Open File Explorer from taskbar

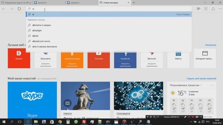click(36, 122)
